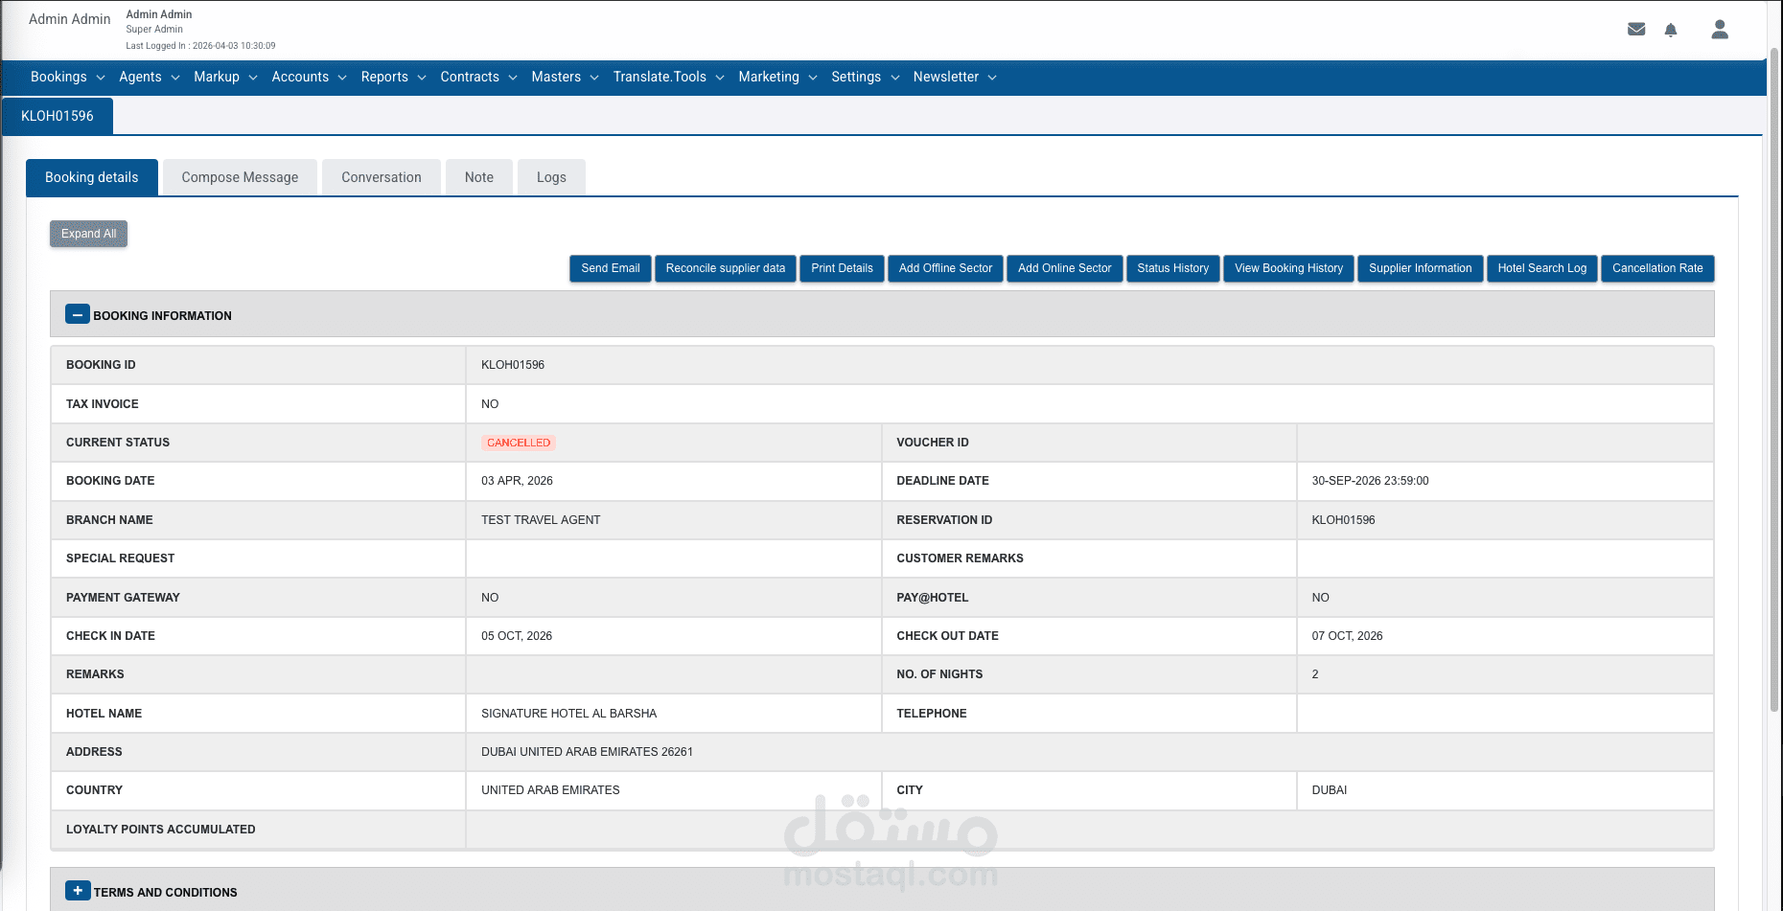This screenshot has width=1783, height=911.
Task: Expand the Terms and Conditions section
Action: (78, 891)
